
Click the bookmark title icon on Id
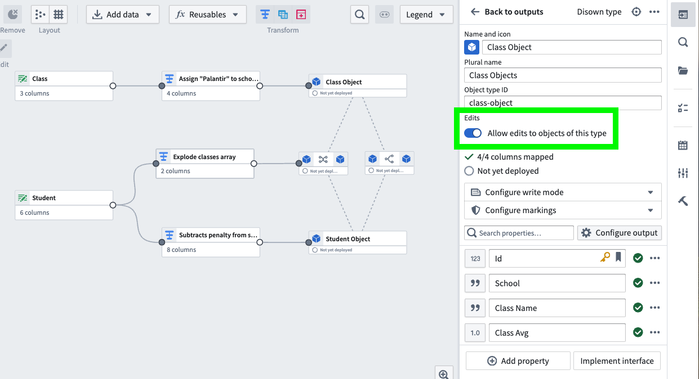pos(618,258)
